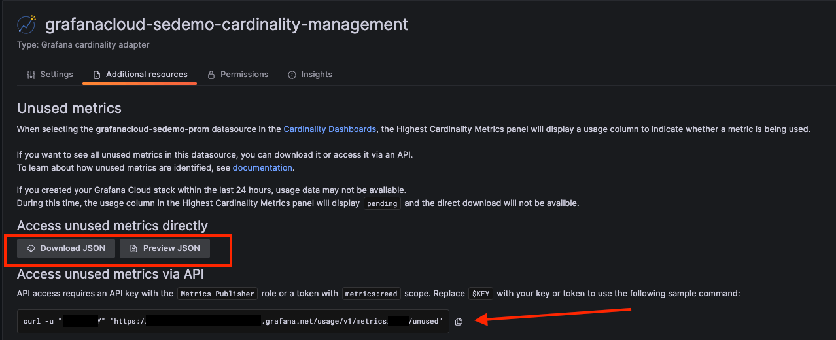
Task: Preview the unused metrics JSON
Action: coord(165,248)
